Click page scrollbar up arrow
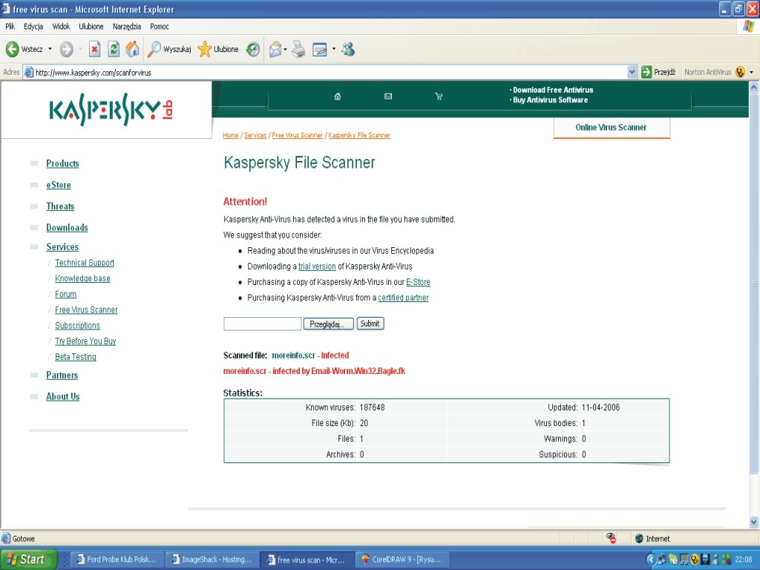Screen dimensions: 760x570 (754, 88)
